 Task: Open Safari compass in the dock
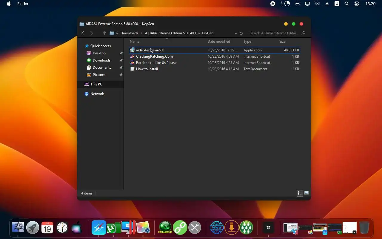[x=99, y=228]
